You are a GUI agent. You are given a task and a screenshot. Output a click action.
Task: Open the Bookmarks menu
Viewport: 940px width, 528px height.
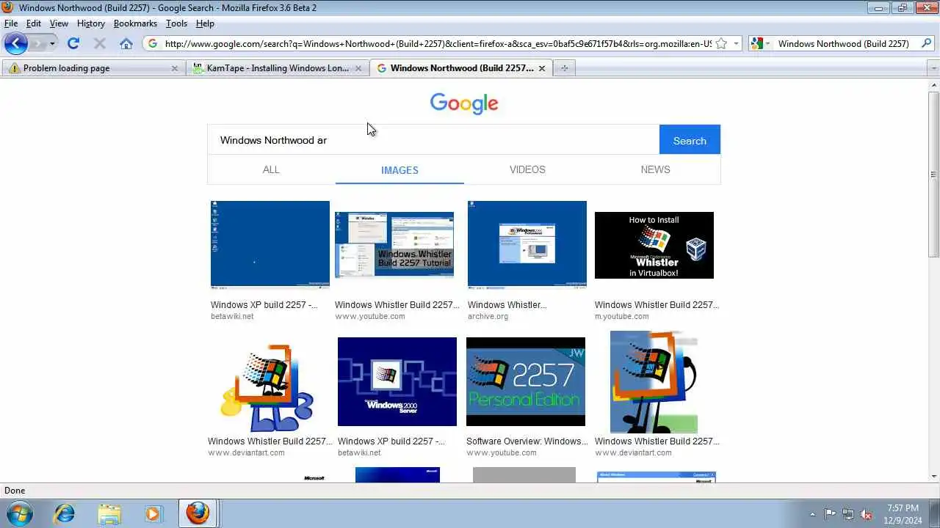(x=135, y=23)
